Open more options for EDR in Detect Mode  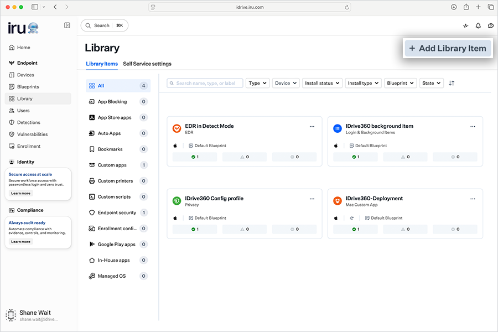(312, 127)
